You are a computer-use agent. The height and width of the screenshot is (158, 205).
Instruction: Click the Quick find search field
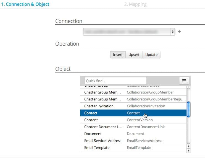click(x=115, y=81)
